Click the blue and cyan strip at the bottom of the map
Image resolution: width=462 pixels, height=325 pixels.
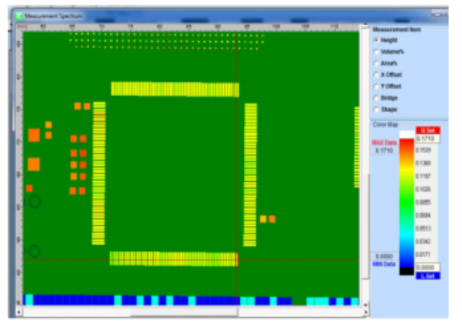pos(191,300)
